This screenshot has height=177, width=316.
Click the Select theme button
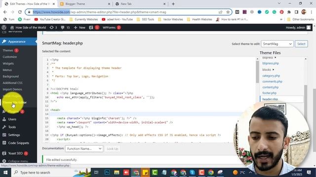point(301,44)
